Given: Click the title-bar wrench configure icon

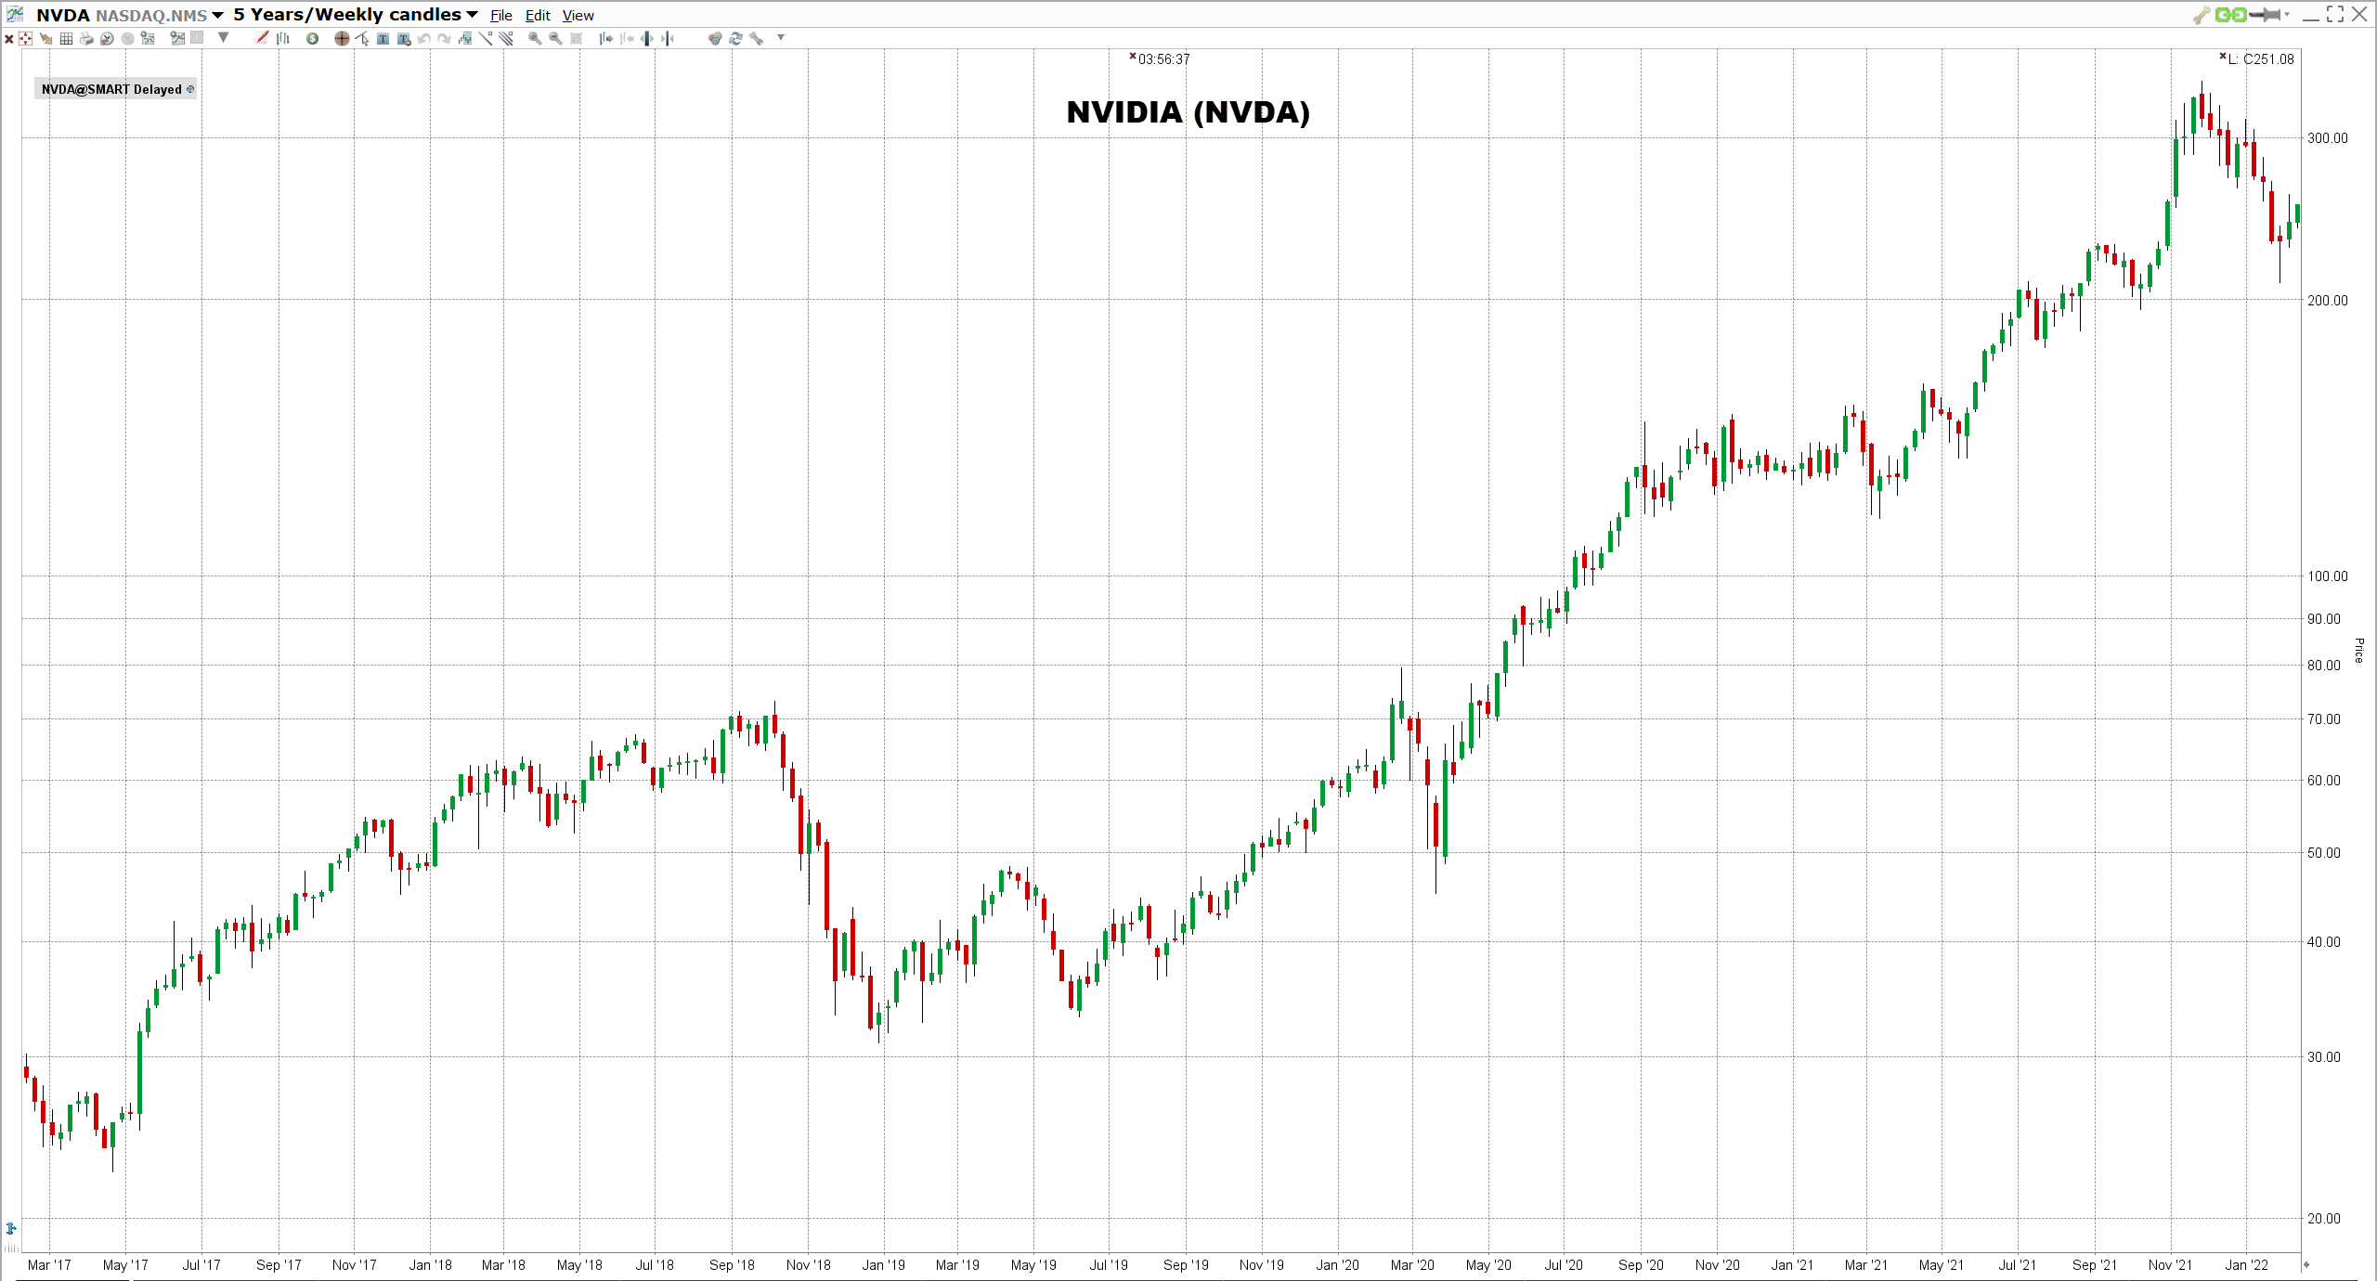Looking at the screenshot, I should [x=2202, y=15].
